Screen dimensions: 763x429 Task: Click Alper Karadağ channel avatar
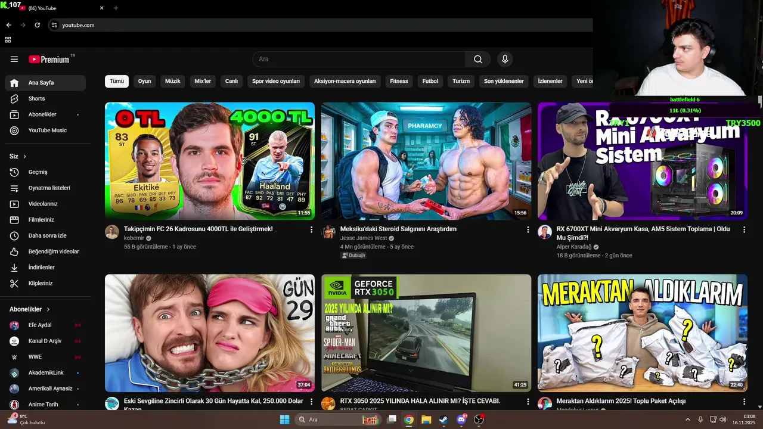(545, 232)
